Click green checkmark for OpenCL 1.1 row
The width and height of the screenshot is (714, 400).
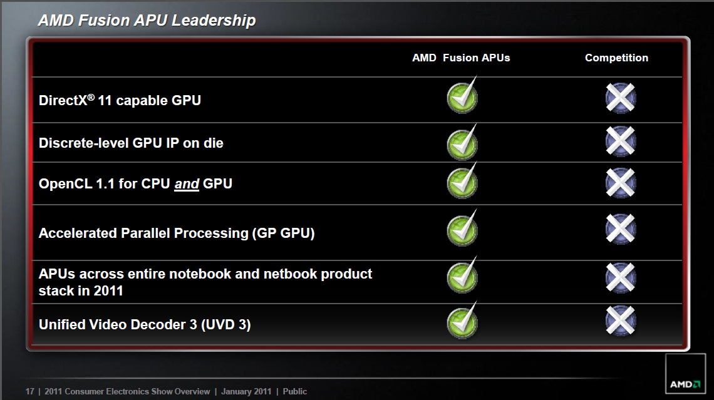tap(462, 181)
